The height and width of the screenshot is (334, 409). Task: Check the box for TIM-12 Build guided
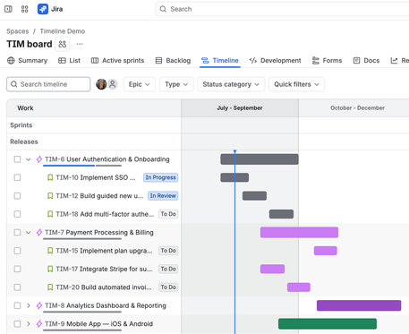point(17,196)
